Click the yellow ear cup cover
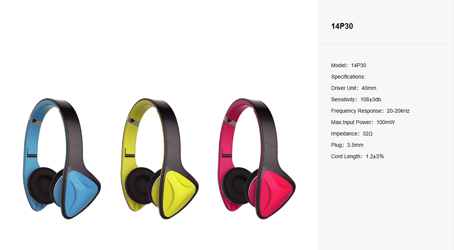454x250 pixels. point(178,193)
